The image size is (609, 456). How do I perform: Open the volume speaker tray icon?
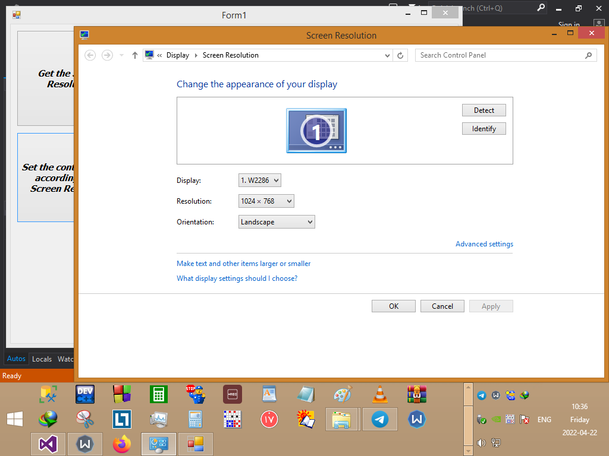pos(482,443)
